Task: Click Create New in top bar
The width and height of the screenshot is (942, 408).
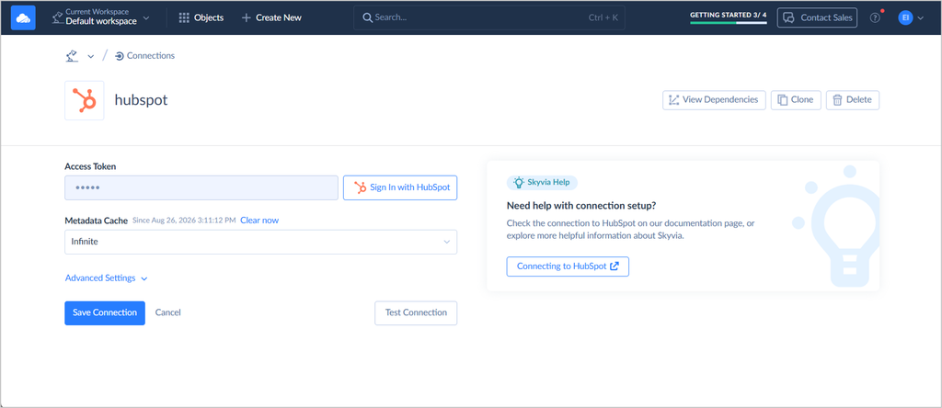Action: click(271, 17)
